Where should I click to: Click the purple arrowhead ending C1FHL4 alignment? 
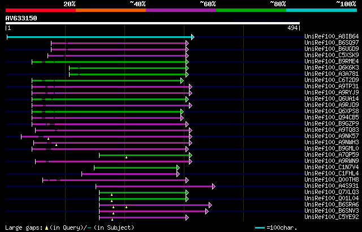(x=178, y=174)
